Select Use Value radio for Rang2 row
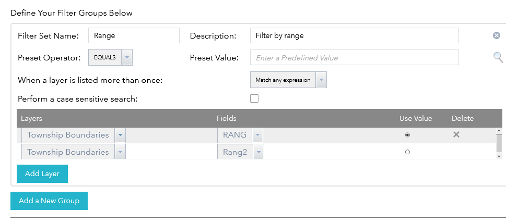Screen dimensions: 506x223 [x=407, y=152]
